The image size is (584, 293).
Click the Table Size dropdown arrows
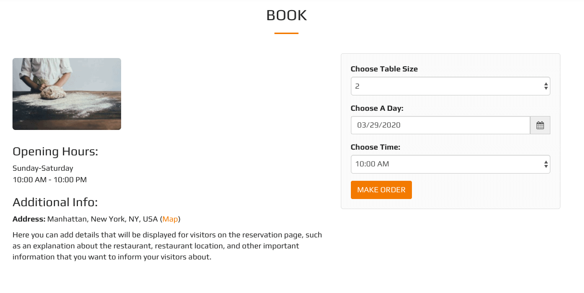pyautogui.click(x=546, y=86)
